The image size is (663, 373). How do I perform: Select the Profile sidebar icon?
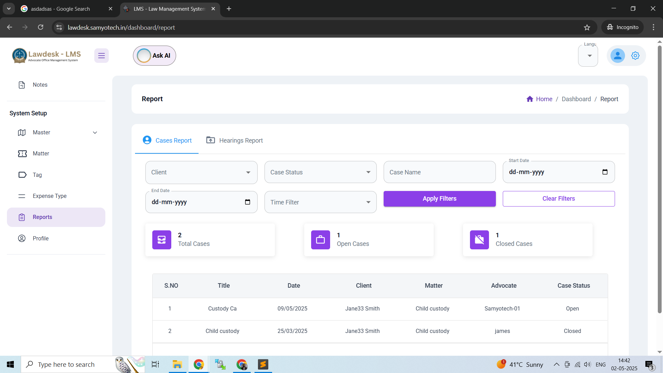[21, 238]
